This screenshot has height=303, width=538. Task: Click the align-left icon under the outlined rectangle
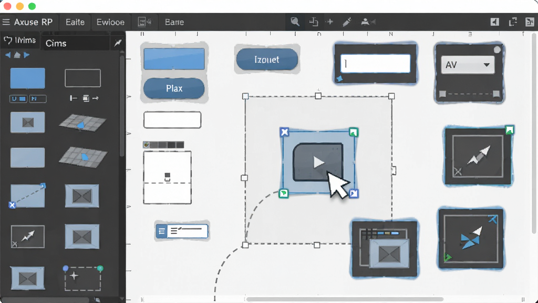coord(73,98)
